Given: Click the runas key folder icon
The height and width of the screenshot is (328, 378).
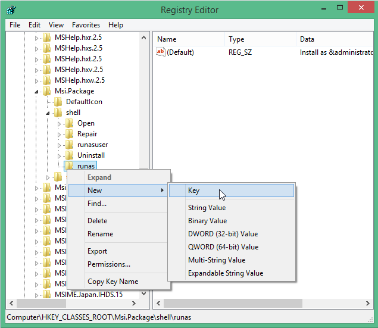Looking at the screenshot, I should tap(69, 166).
